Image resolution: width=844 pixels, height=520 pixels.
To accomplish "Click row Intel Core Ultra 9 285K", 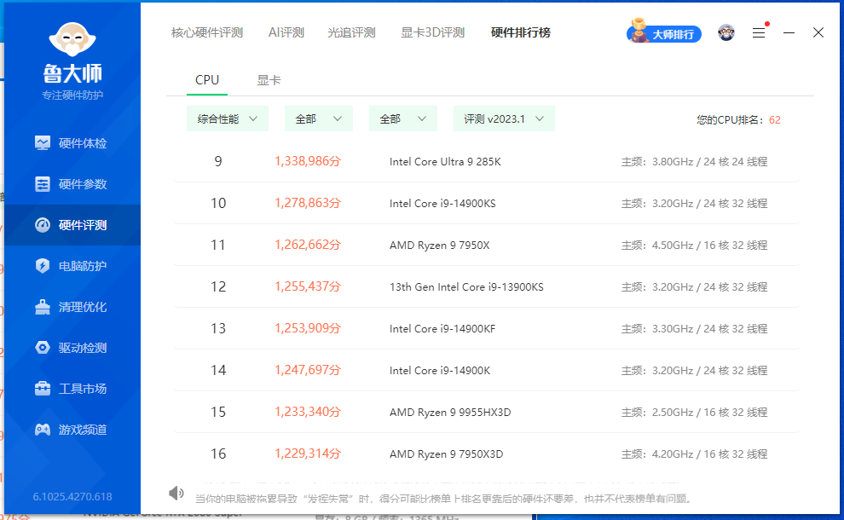I will 487,161.
